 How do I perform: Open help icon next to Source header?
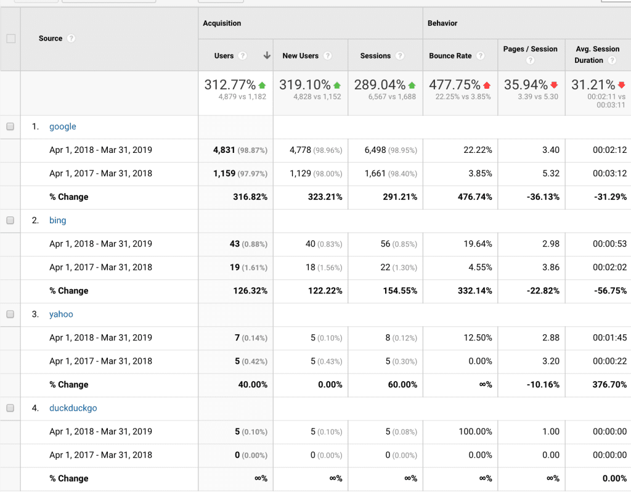point(71,38)
